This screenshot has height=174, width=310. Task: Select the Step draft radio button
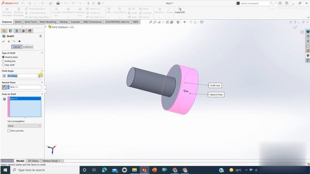tap(3, 65)
